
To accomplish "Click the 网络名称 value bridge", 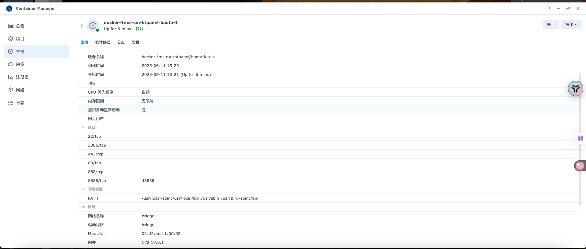I will point(148,216).
